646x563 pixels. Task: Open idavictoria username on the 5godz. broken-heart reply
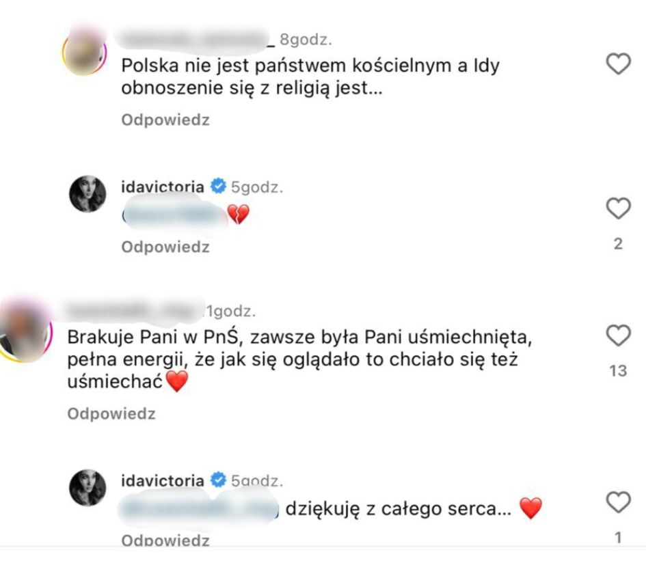(x=162, y=187)
